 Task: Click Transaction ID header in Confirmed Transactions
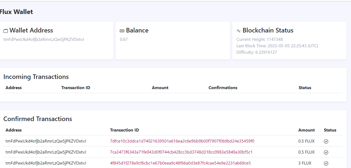(124, 130)
